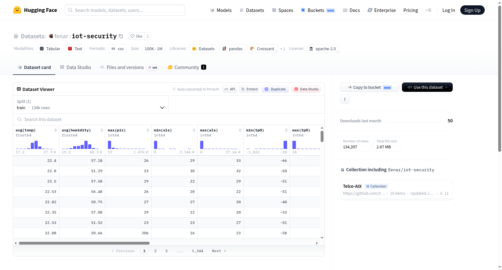Focus the search models, datasets, users field
Image resolution: width=502 pixels, height=270 pixels.
125,10
